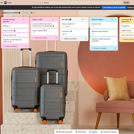Click the Trello logo icon
Image resolution: width=134 pixels, height=134 pixels.
[5, 2]
